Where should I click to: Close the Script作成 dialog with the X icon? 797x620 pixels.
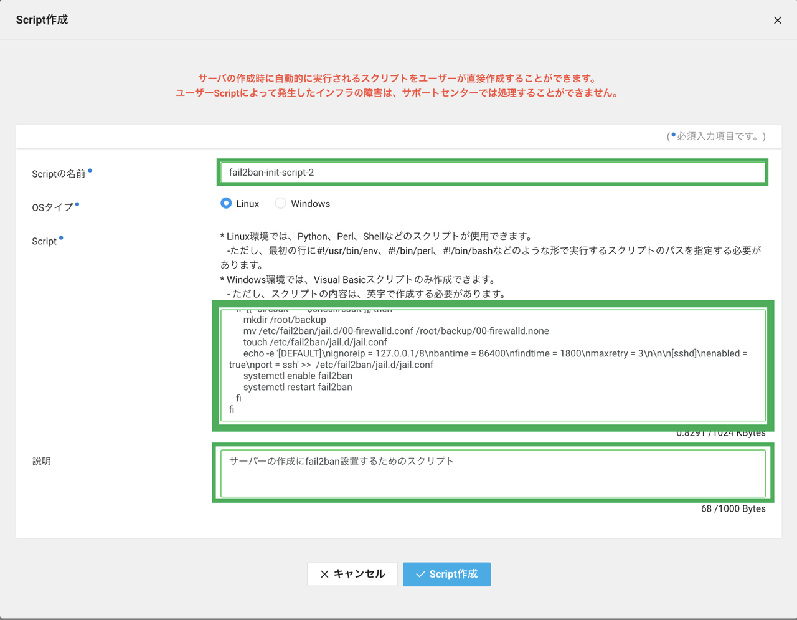[x=777, y=20]
